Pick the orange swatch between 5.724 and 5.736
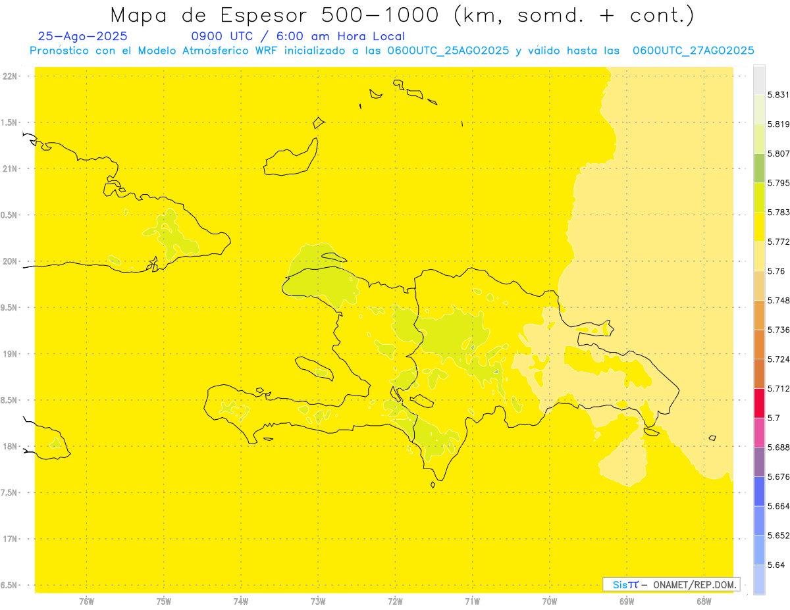The width and height of the screenshot is (790, 610). pyautogui.click(x=759, y=344)
